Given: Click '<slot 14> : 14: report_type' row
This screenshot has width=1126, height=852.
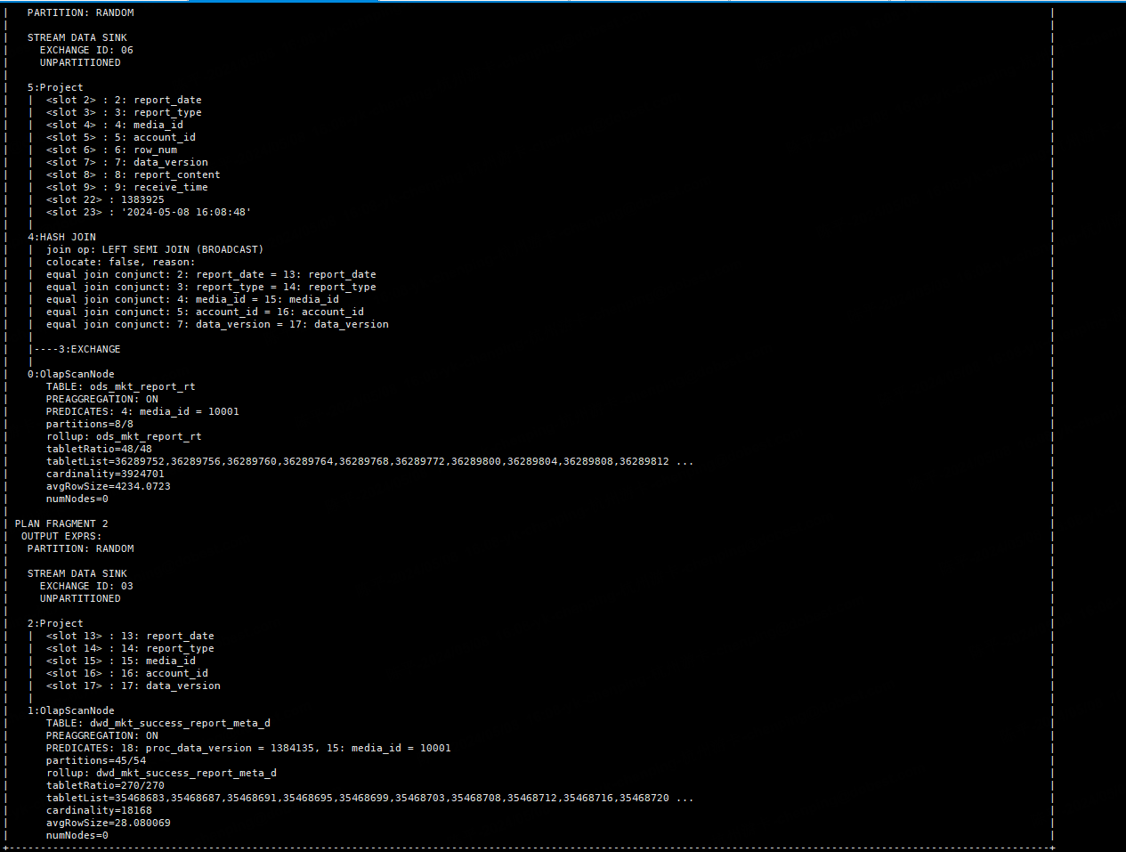Looking at the screenshot, I should tap(130, 648).
